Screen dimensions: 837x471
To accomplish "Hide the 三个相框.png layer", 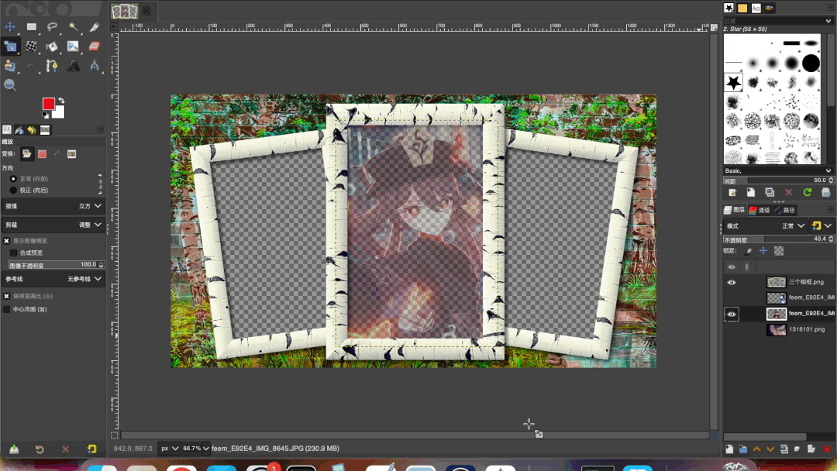I will point(732,282).
